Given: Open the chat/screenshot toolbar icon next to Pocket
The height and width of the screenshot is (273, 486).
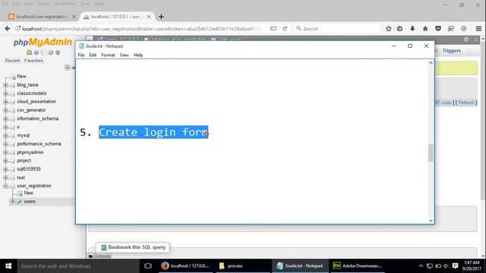Looking at the screenshot, I should [x=451, y=29].
